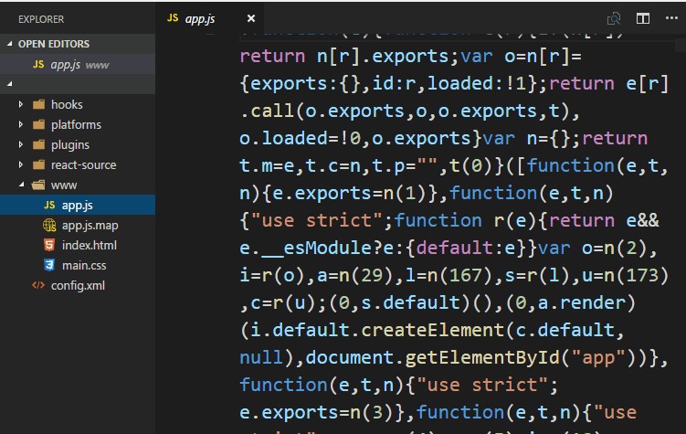686x434 pixels.
Task: Open the Show Changes preview icon
Action: [614, 18]
